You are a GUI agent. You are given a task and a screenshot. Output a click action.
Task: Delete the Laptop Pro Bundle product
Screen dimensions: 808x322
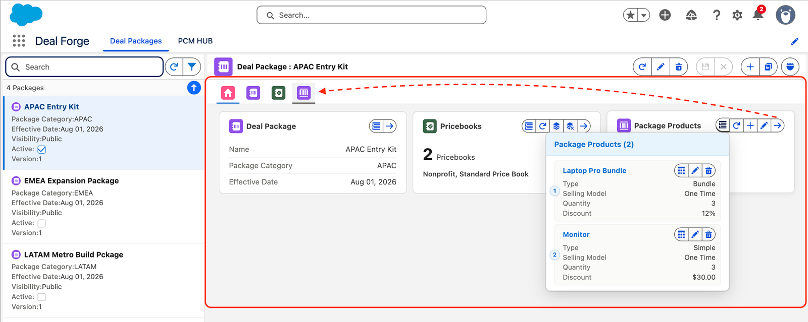[x=709, y=171]
